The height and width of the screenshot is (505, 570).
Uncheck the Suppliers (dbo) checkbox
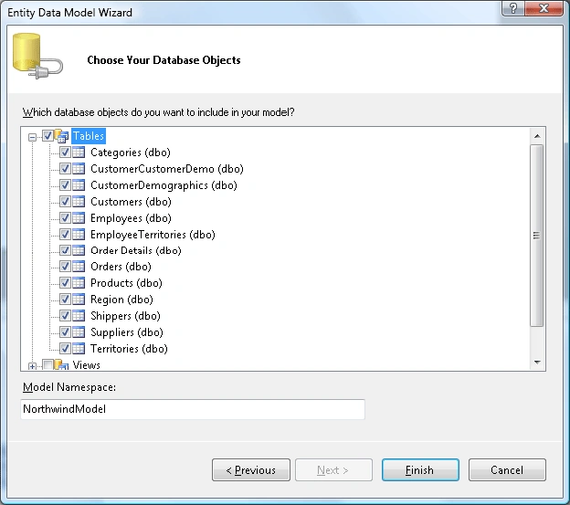tap(65, 331)
